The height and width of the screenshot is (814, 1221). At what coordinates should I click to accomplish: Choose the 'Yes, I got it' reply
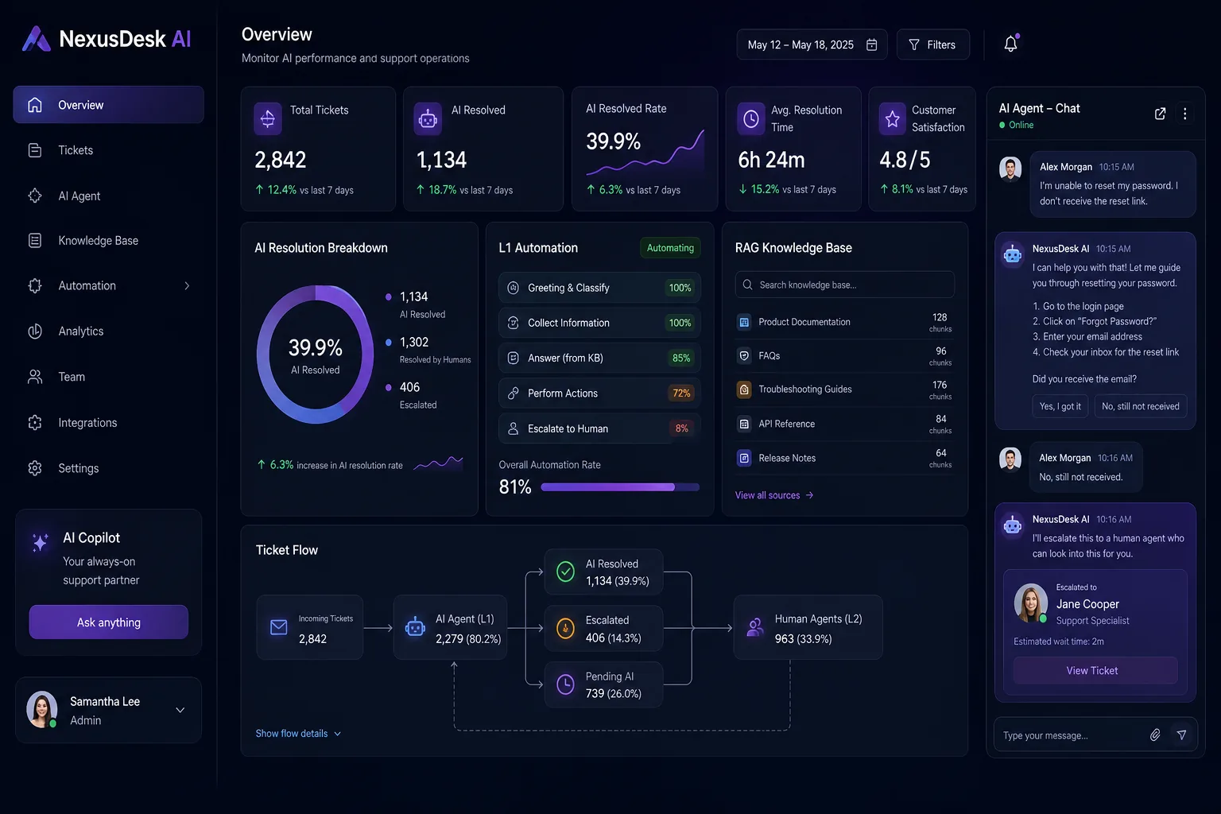[1060, 406]
